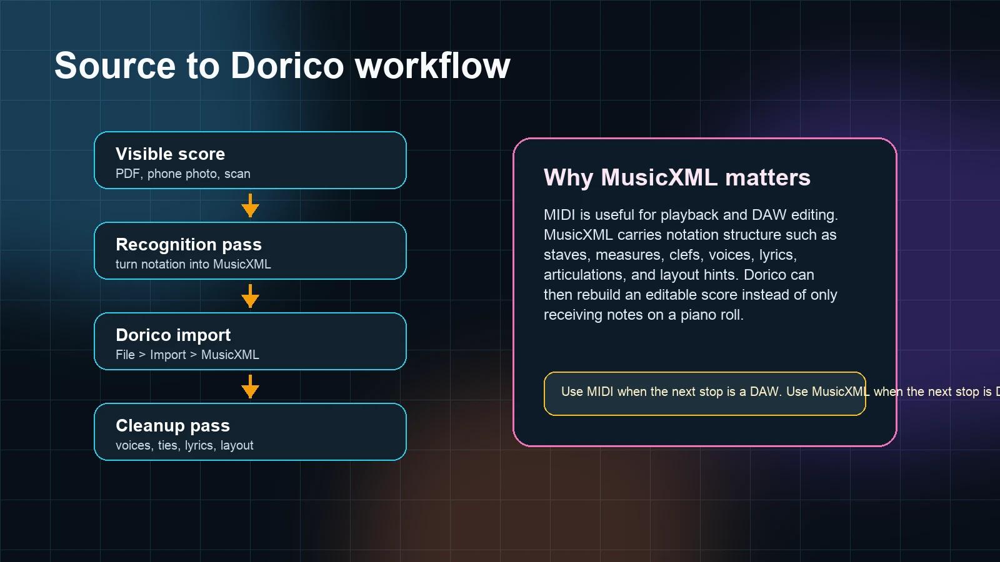Click the 'Source to Dorico workflow' title
The image size is (1000, 562).
pos(282,66)
